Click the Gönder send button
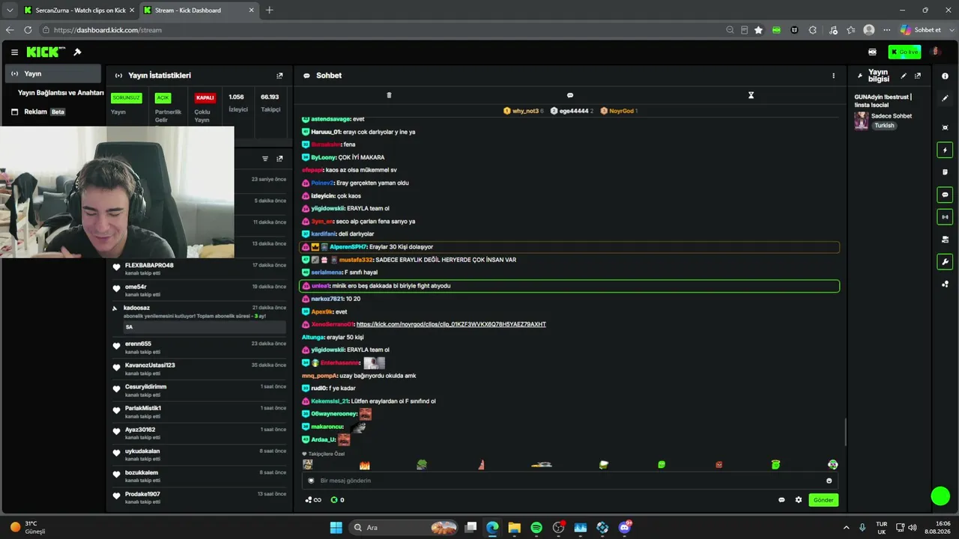This screenshot has height=539, width=959. 823,500
